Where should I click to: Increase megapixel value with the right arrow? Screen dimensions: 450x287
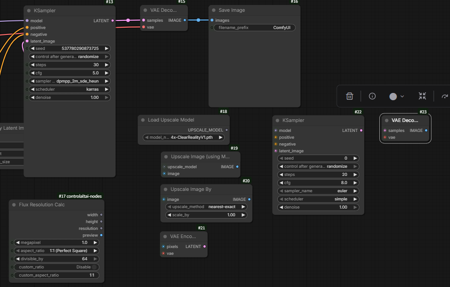[95, 243]
